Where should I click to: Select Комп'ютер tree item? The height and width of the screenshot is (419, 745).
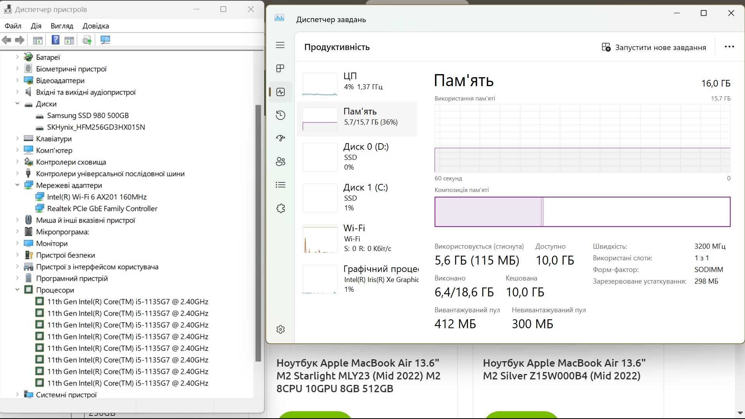(54, 151)
